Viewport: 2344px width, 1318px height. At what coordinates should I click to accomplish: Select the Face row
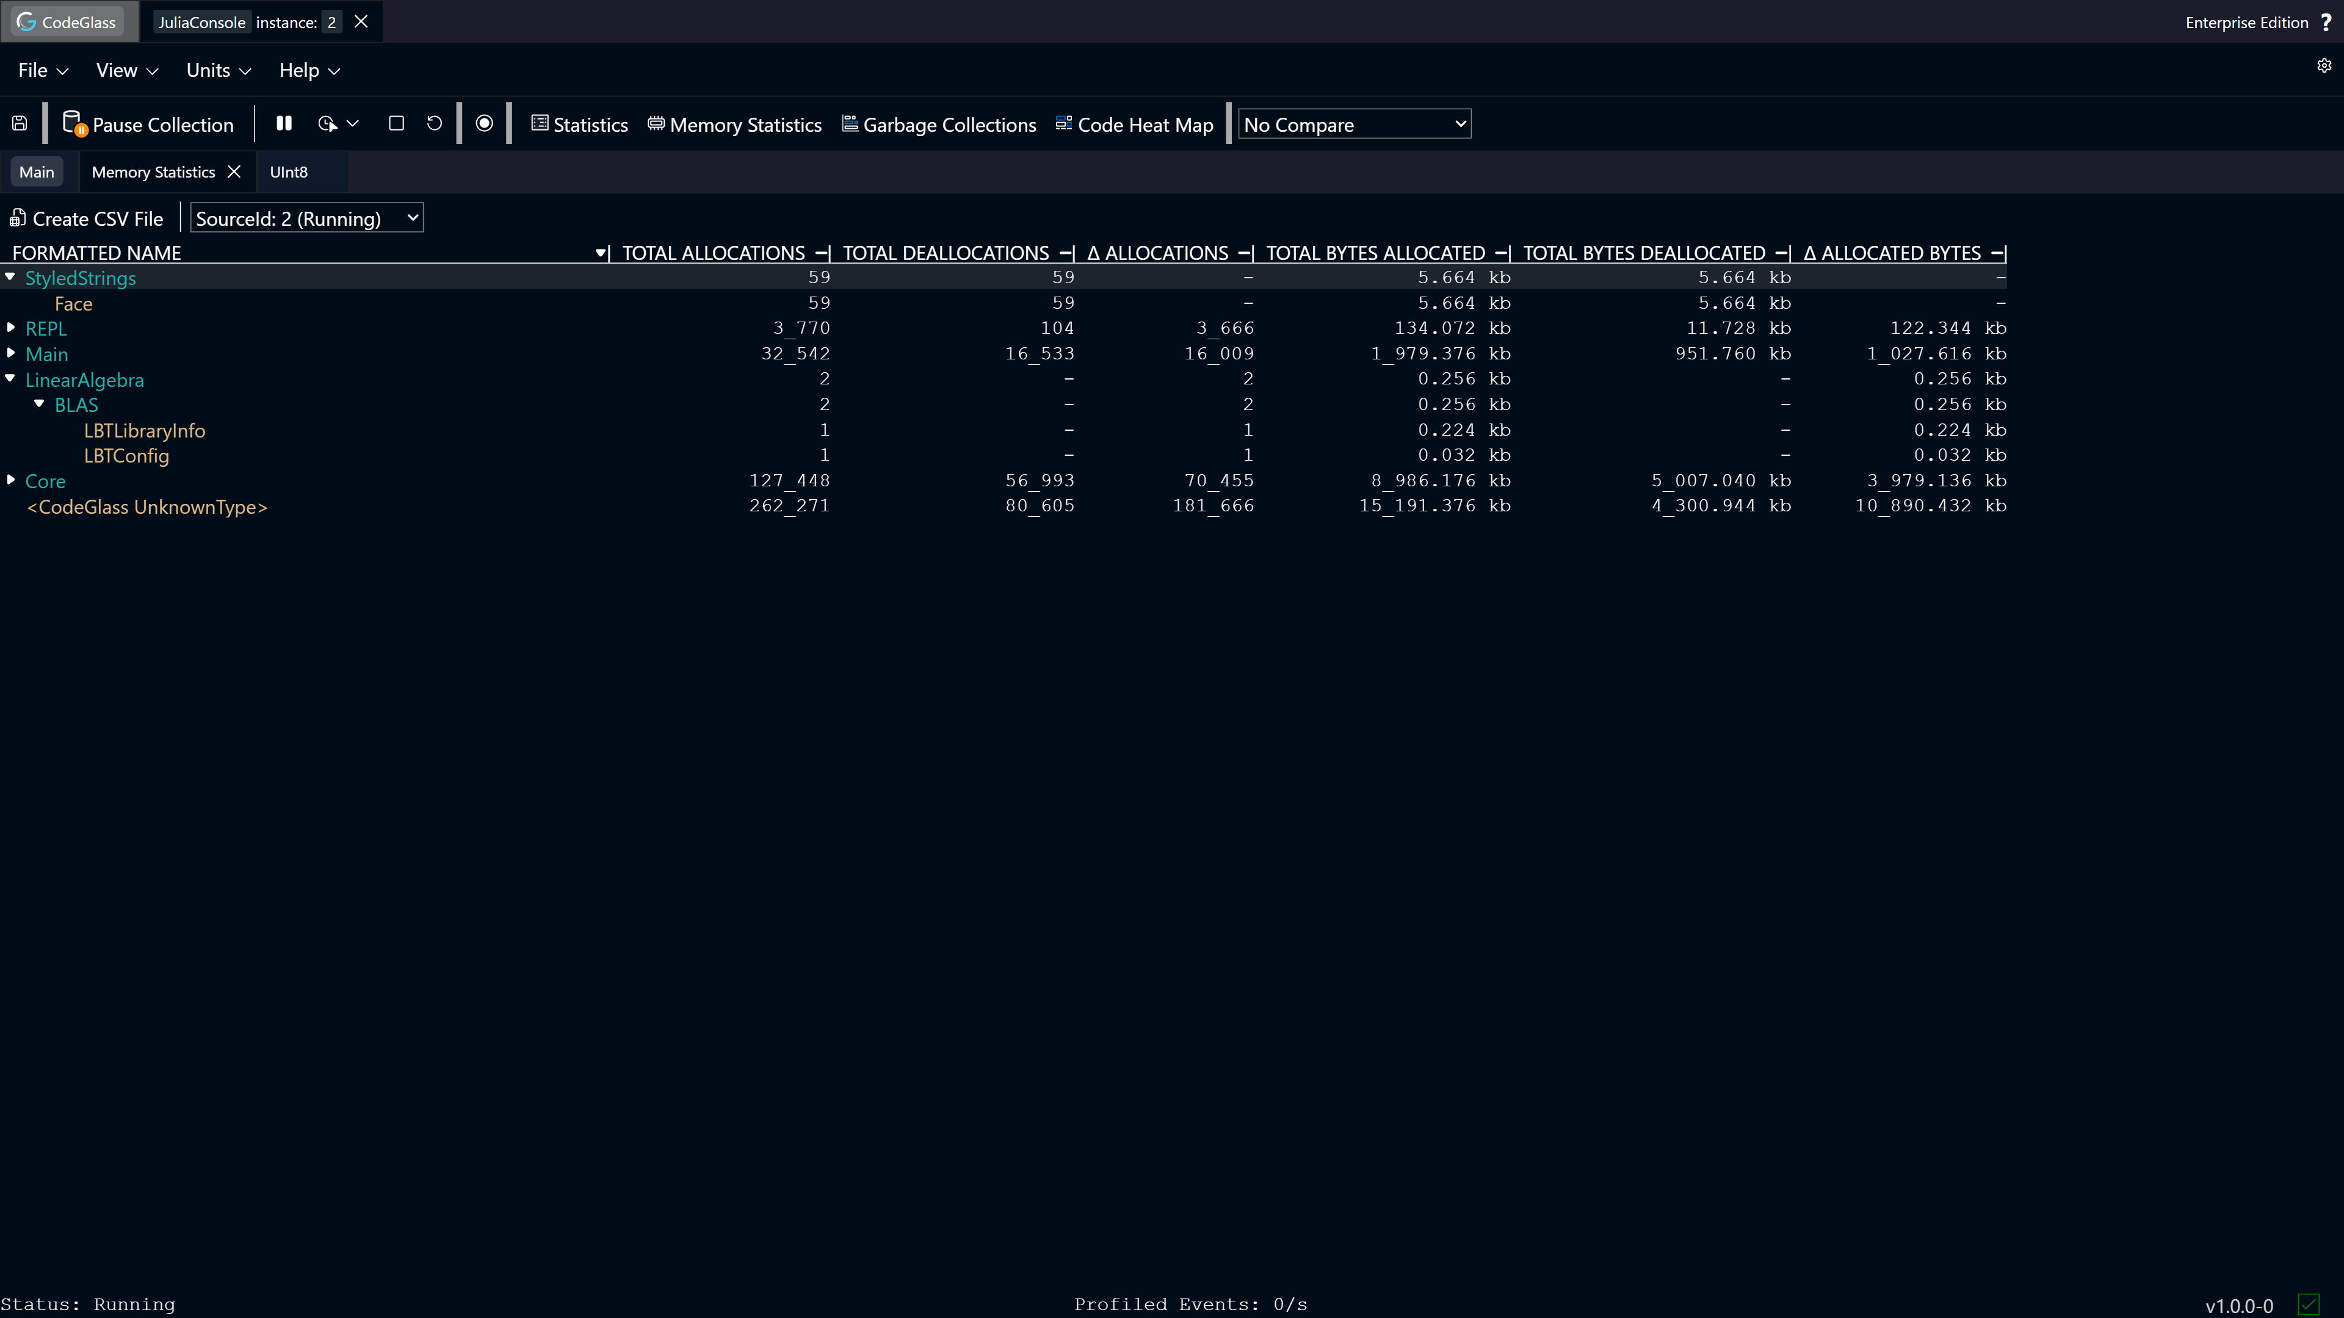pos(1004,303)
